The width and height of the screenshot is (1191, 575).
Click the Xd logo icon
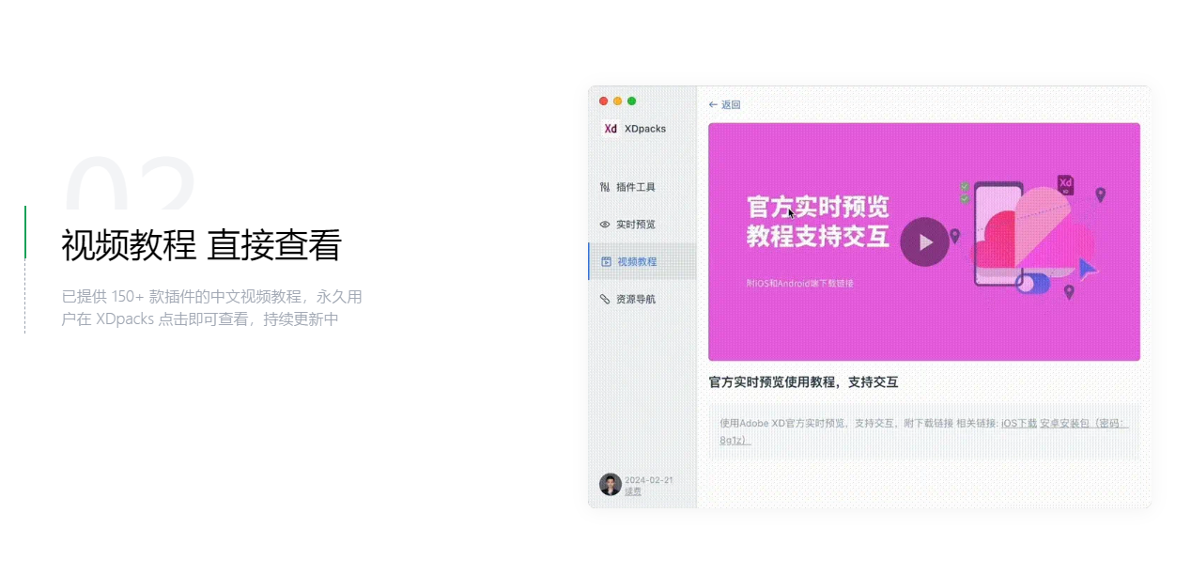611,129
